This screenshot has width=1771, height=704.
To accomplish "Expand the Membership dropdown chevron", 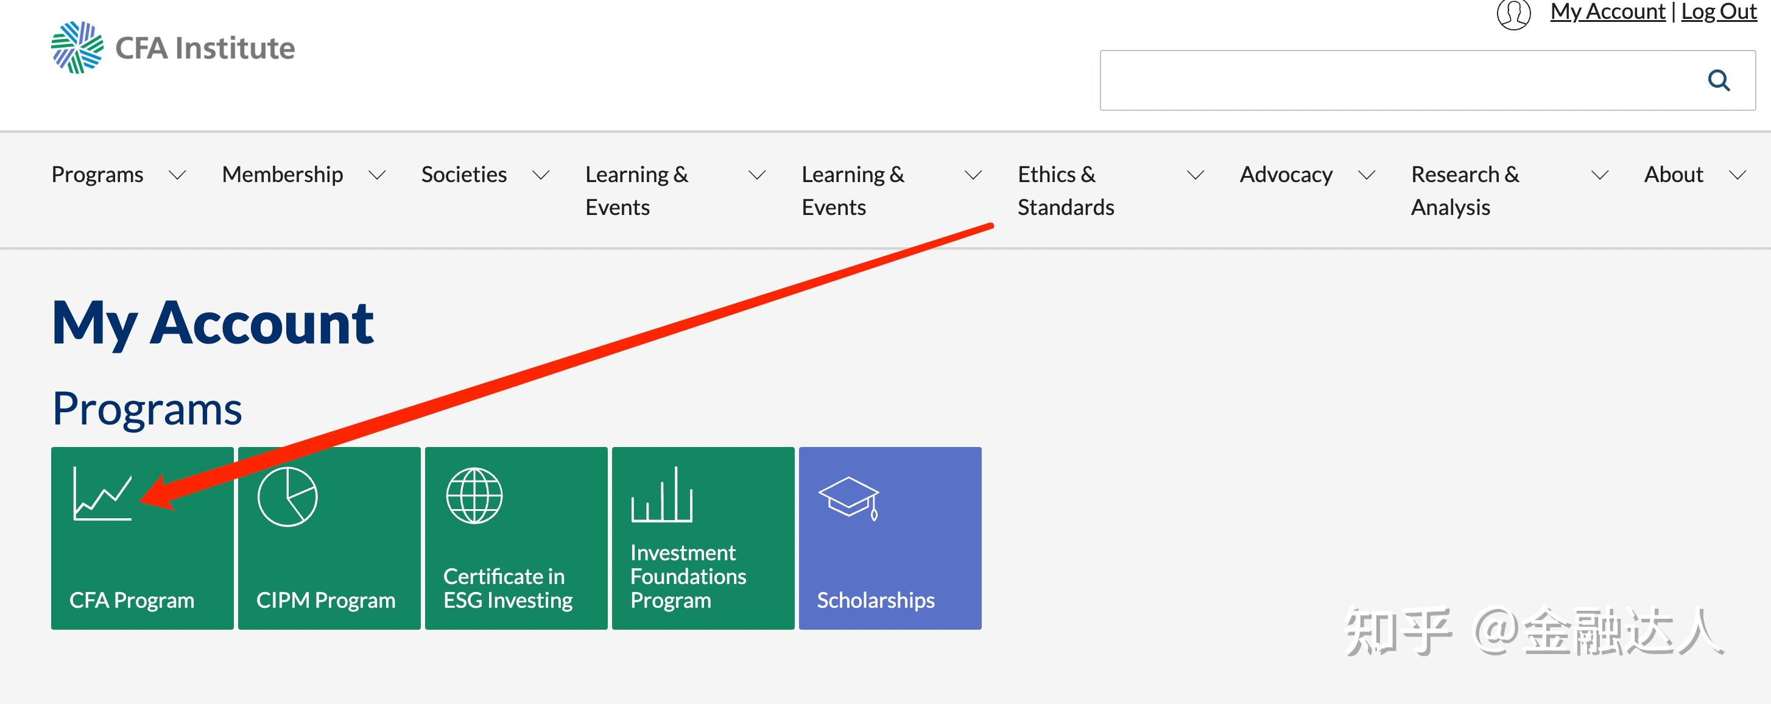I will pyautogui.click(x=377, y=175).
